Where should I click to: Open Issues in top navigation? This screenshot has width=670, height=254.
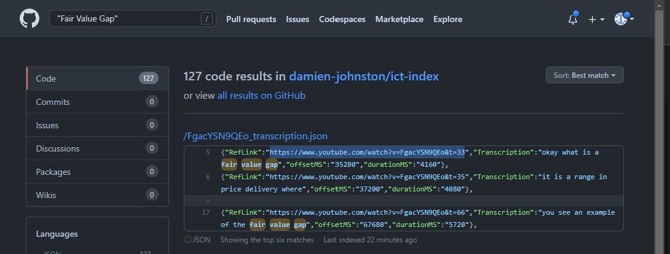(x=298, y=19)
